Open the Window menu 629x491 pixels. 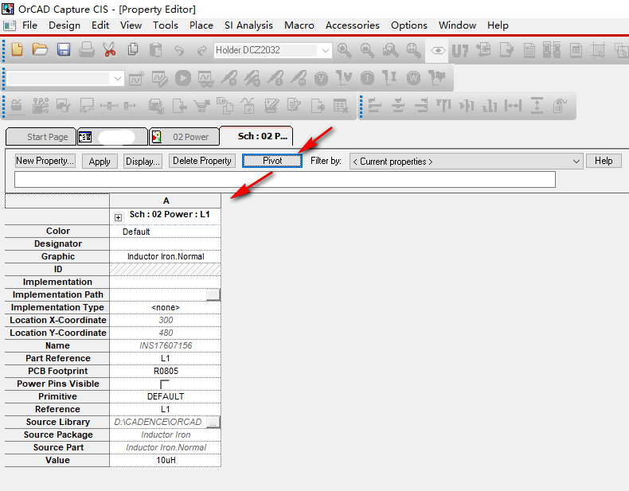(457, 25)
